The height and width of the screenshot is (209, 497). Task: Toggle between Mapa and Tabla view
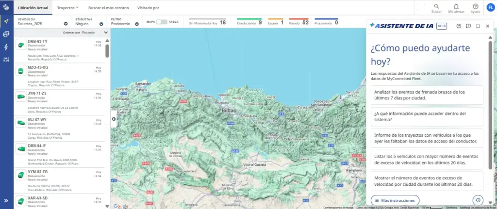(162, 22)
